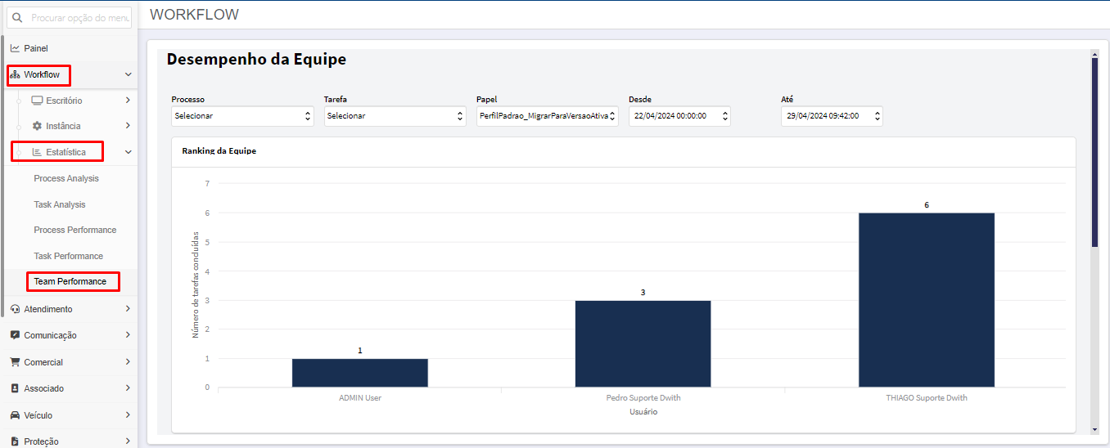
Task: Open the Processo dropdown
Action: [242, 116]
